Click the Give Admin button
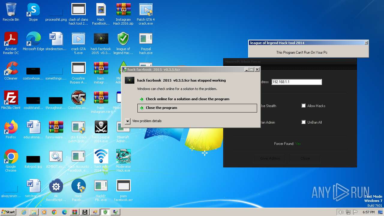Screen dimensions: 384x216 click(270, 158)
